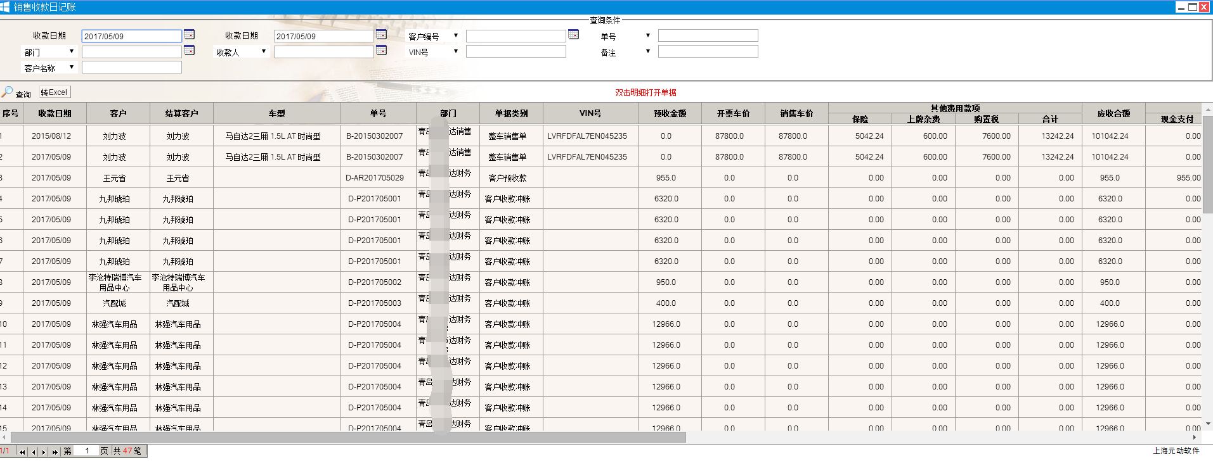Image resolution: width=1213 pixels, height=461 pixels.
Task: Click the 收款日期 column header
Action: tap(55, 113)
